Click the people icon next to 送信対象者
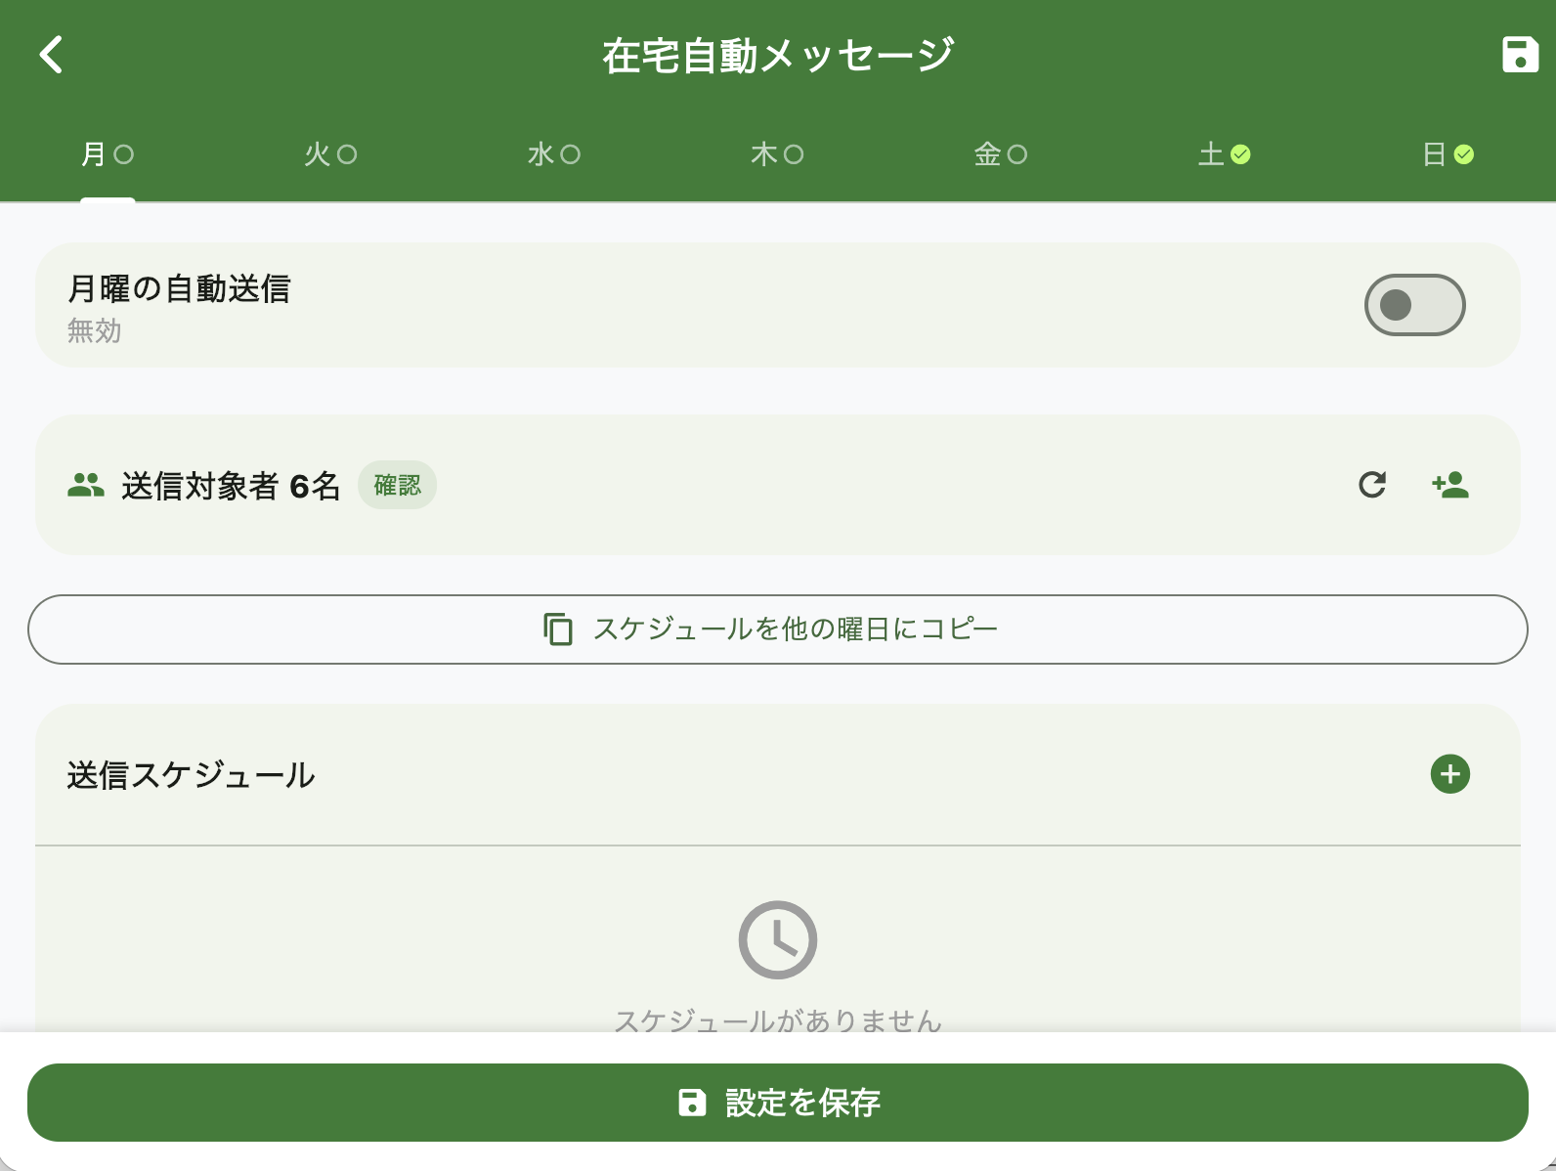Image resolution: width=1556 pixels, height=1171 pixels. 86,483
